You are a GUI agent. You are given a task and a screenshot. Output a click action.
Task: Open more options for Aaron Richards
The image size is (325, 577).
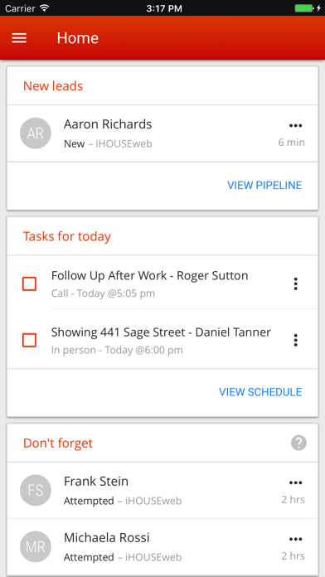[x=295, y=126]
